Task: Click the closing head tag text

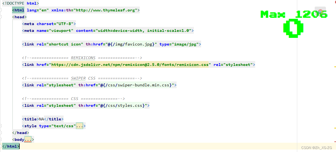Action: (x=20, y=133)
